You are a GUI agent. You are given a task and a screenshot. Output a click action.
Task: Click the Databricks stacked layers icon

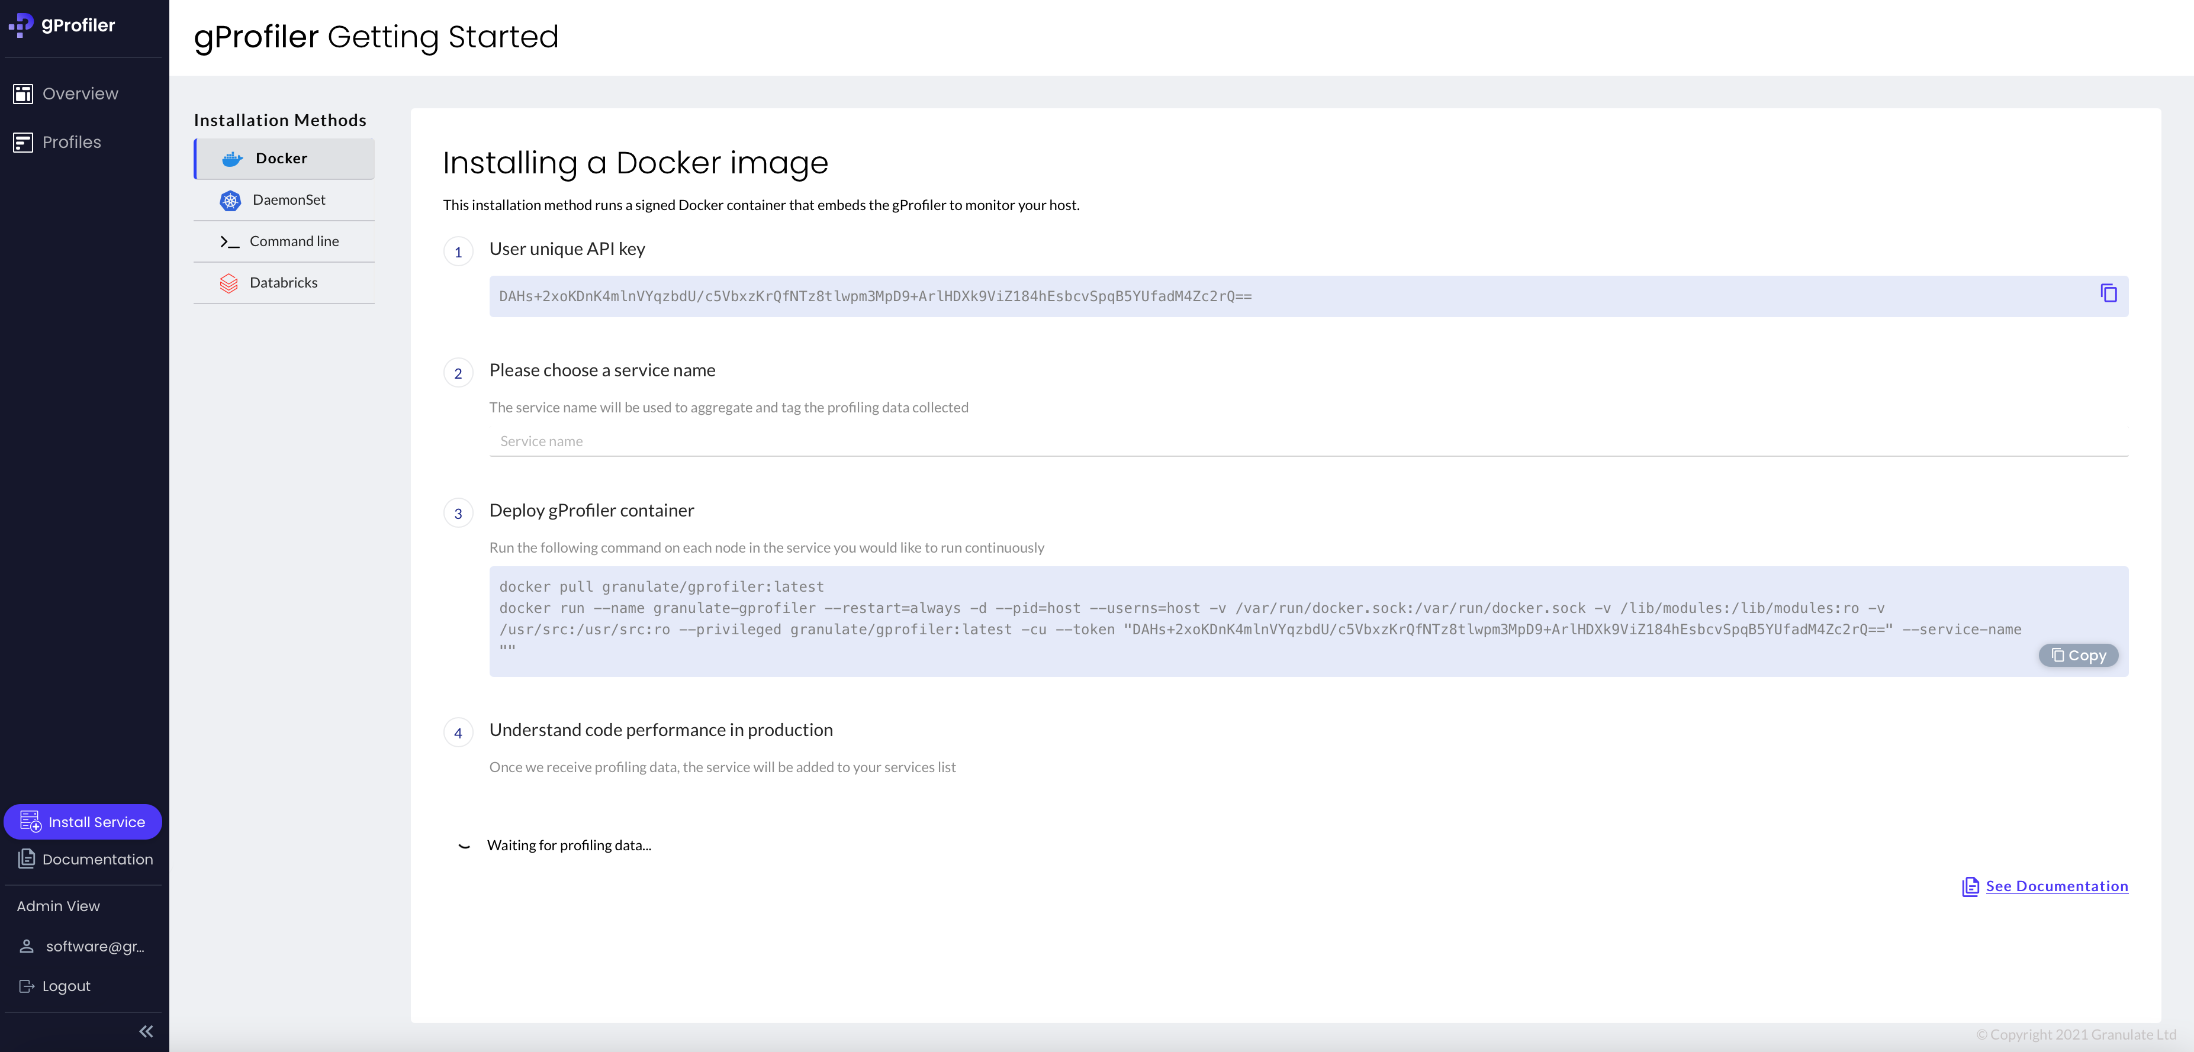(x=229, y=283)
